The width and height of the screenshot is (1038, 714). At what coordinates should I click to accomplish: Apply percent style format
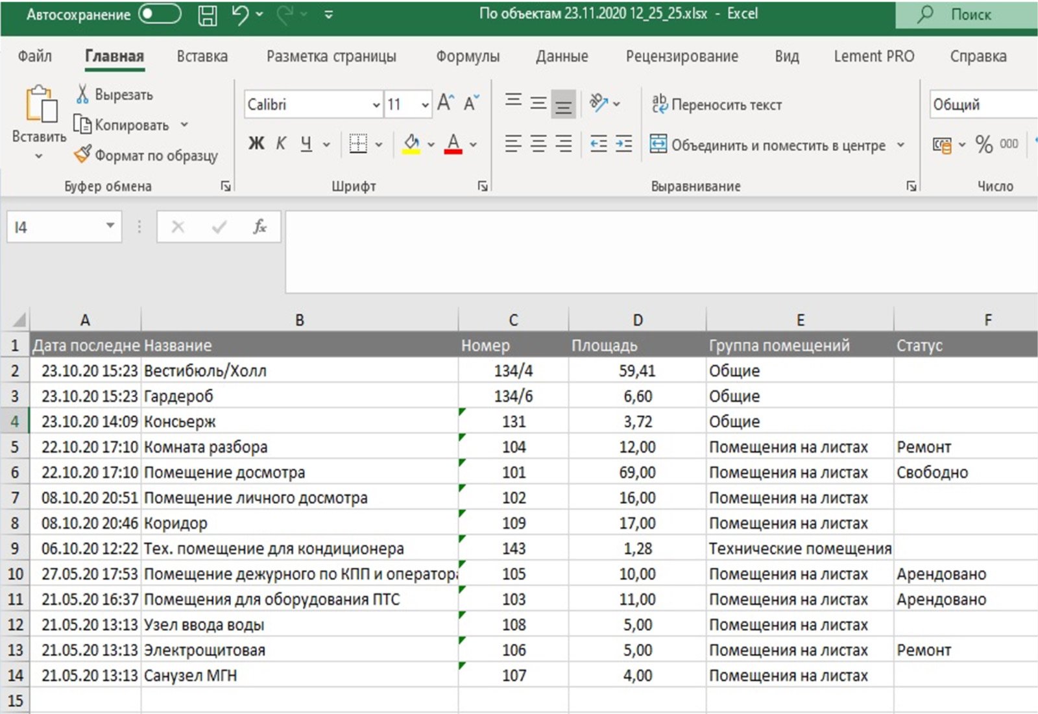click(984, 144)
